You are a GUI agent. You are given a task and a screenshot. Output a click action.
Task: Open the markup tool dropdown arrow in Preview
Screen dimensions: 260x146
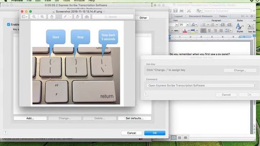(70, 17)
